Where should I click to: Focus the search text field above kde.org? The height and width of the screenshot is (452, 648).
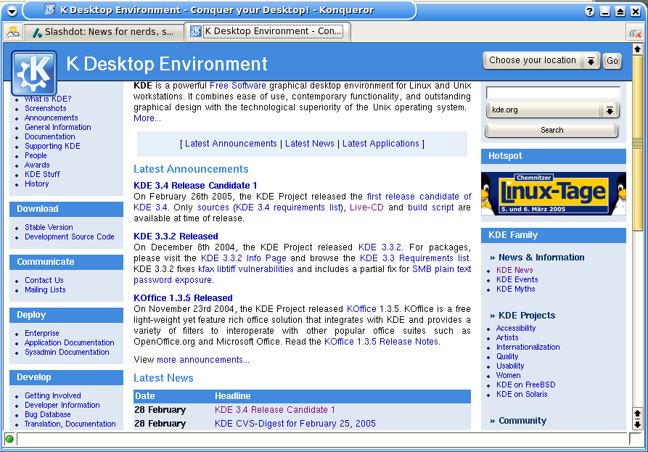(x=554, y=93)
